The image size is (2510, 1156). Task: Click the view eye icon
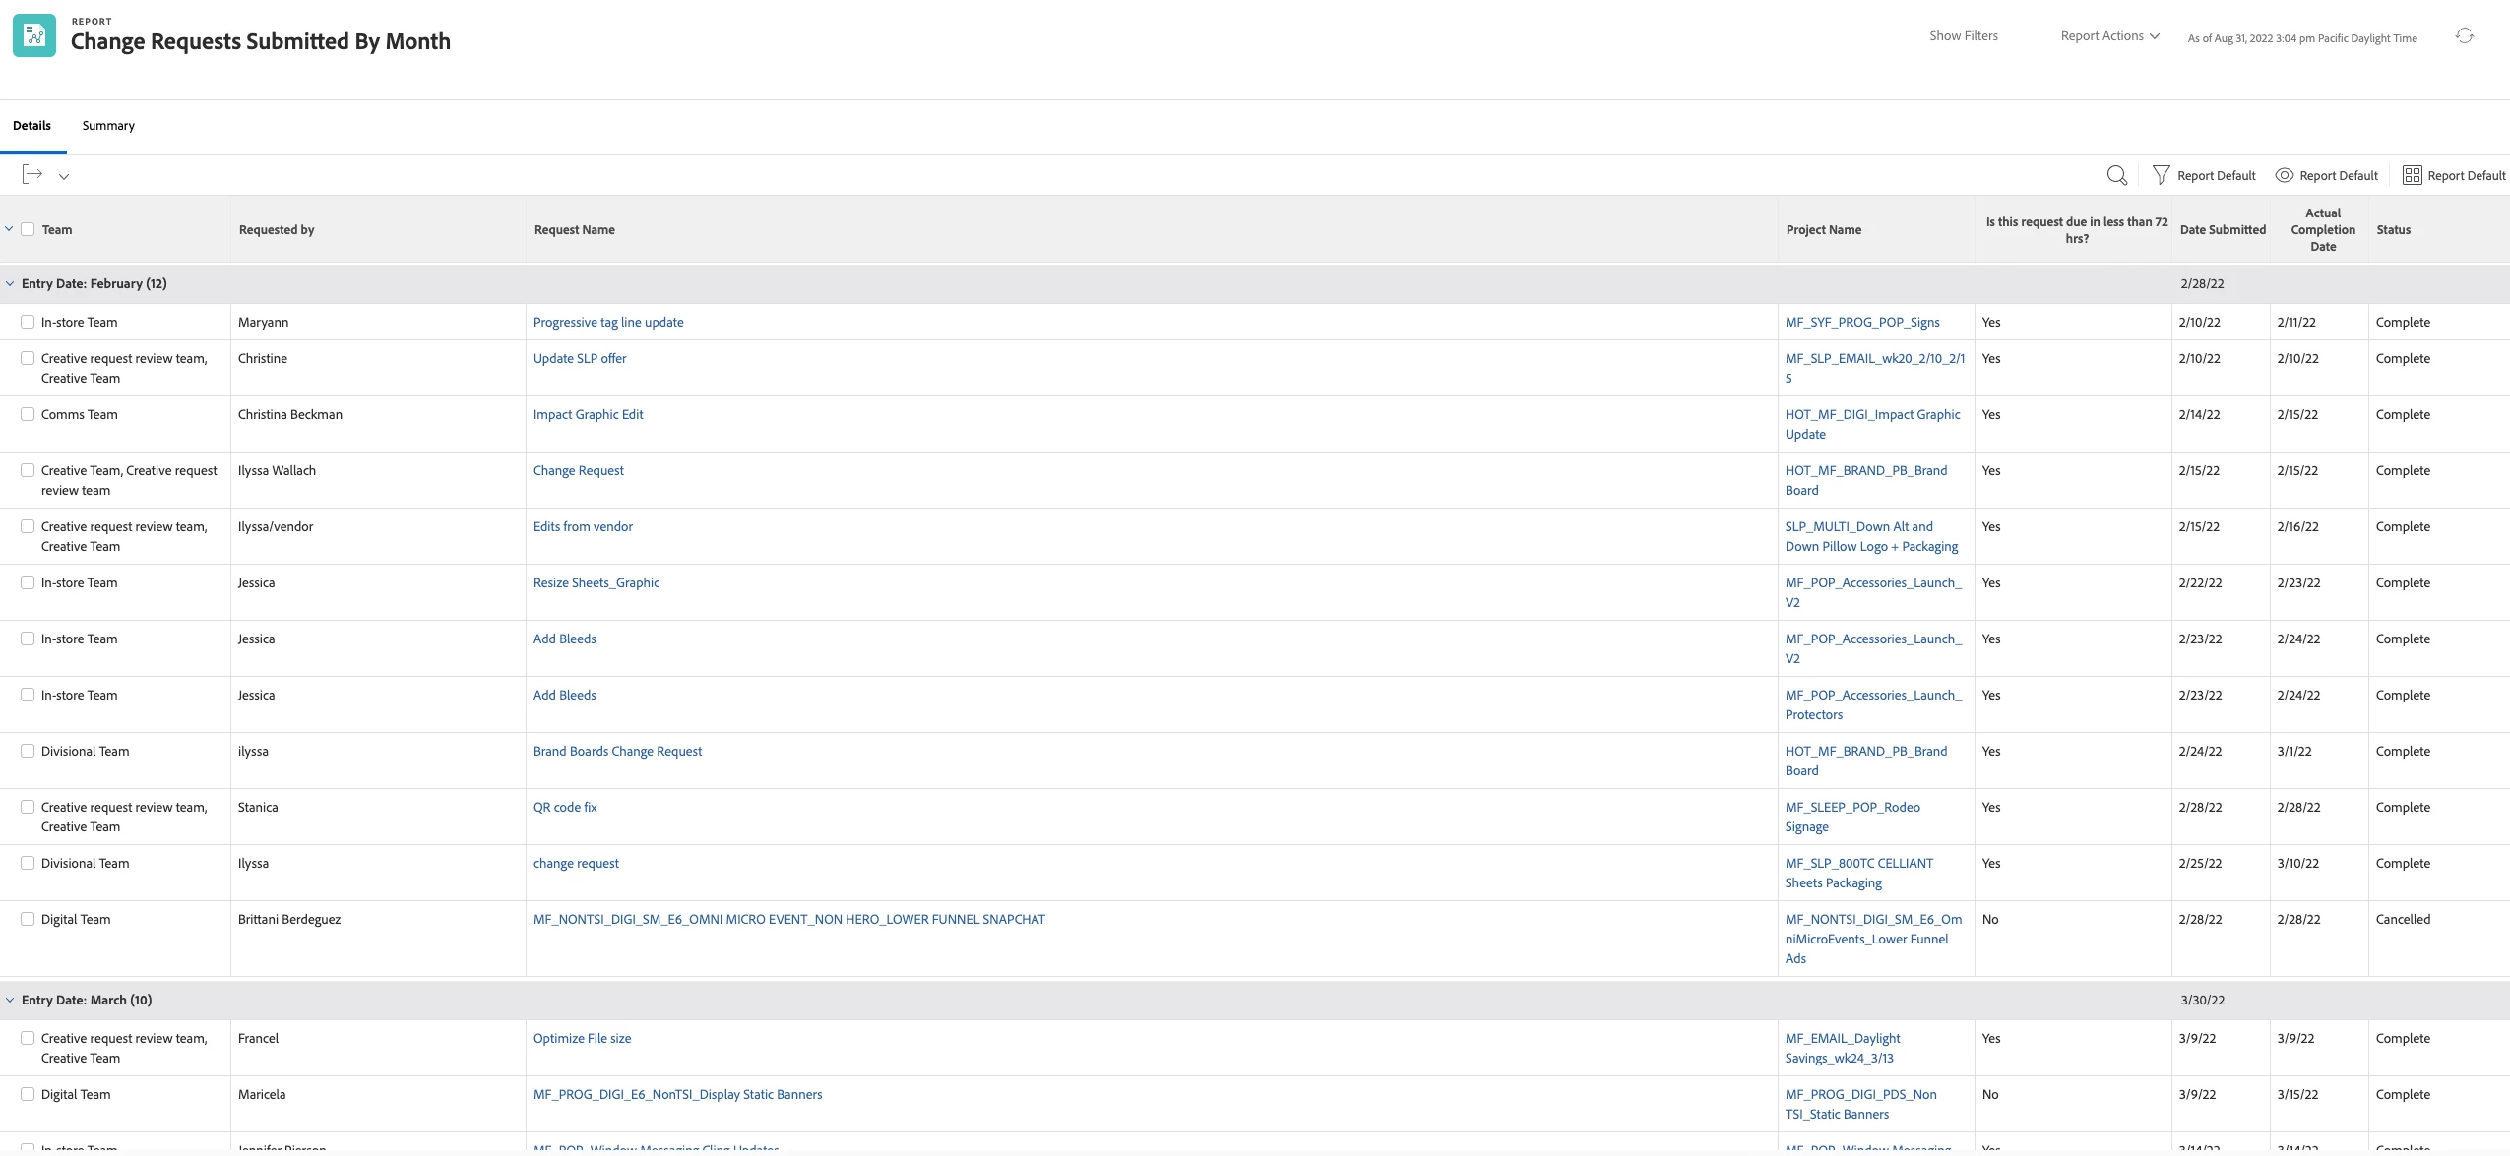click(x=2284, y=175)
